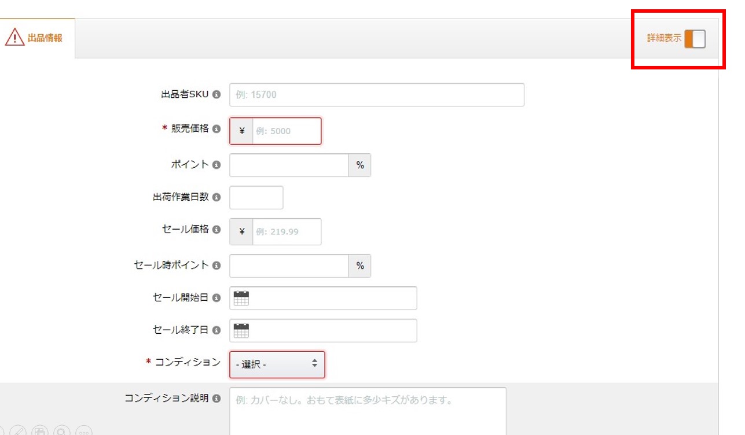Click the 出品者SKU label
This screenshot has height=435, width=745.
coord(185,94)
